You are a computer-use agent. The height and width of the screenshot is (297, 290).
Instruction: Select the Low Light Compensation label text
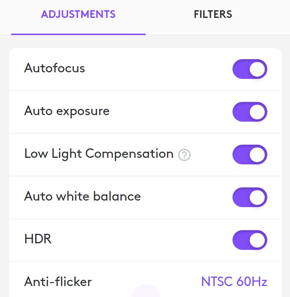99,154
